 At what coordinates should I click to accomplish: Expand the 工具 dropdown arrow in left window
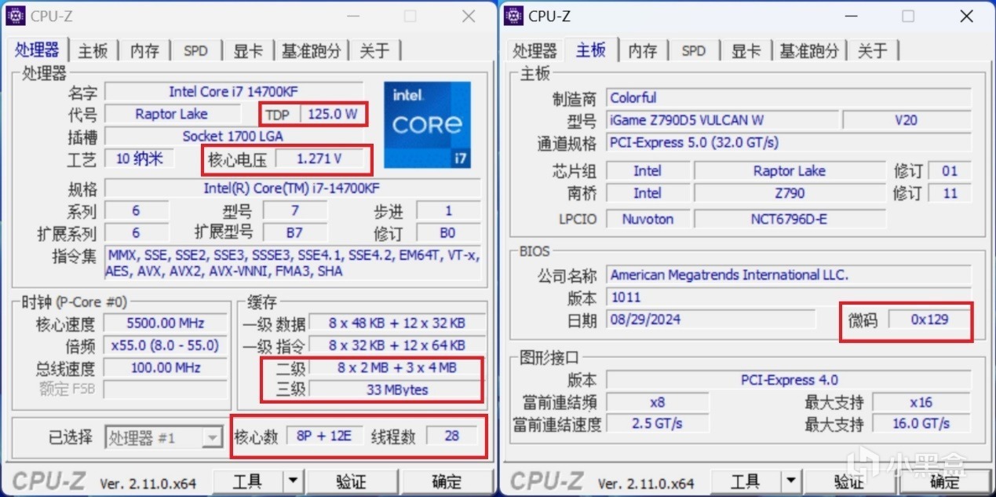(x=293, y=480)
